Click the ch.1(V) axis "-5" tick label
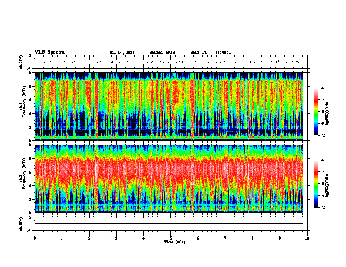Image resolution: width=346 pixels, height=267 pixels. [29, 69]
